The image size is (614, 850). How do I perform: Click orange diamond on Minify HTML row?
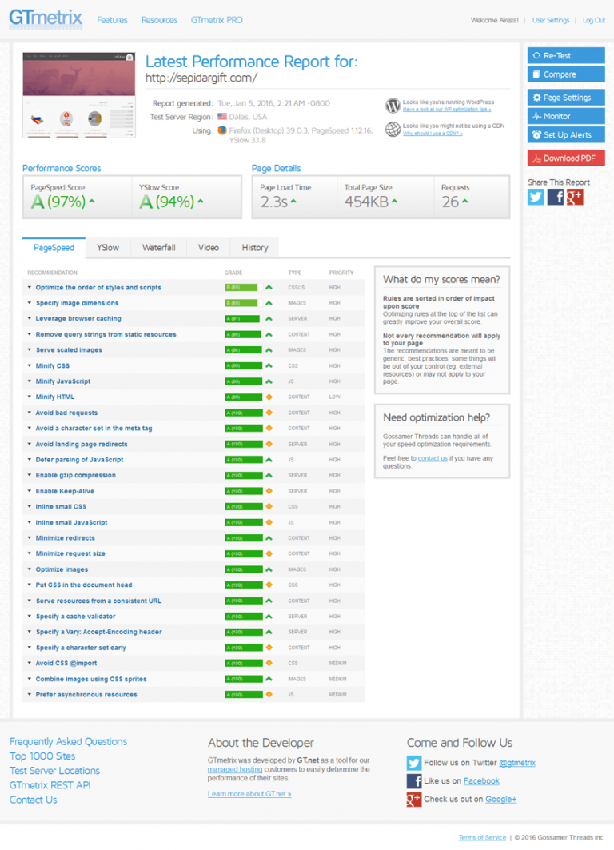coord(269,397)
